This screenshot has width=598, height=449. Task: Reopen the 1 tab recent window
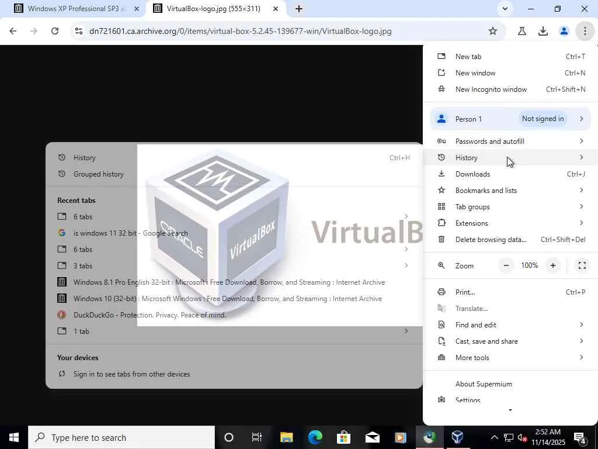tap(234, 331)
